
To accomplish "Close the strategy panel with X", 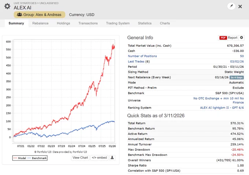I will tap(240, 6).
